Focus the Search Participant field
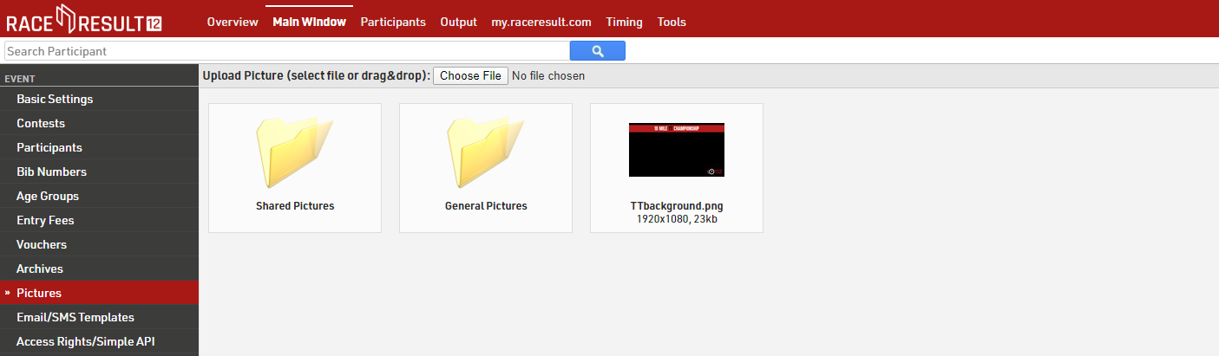 [x=286, y=51]
